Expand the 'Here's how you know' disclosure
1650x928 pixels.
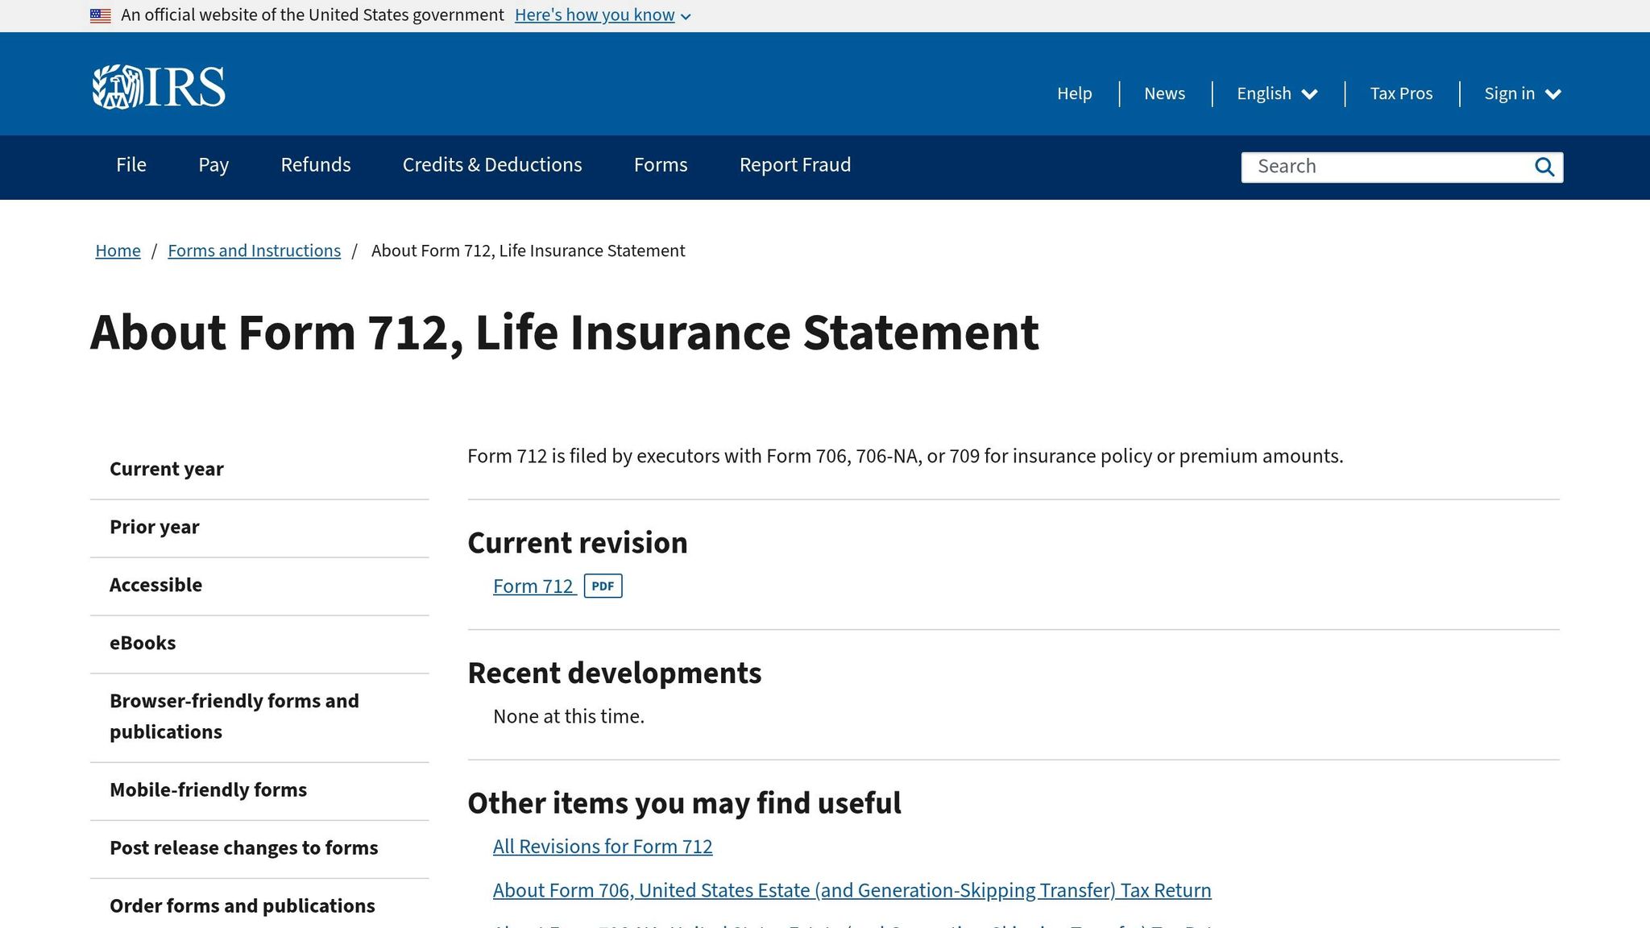pyautogui.click(x=603, y=15)
